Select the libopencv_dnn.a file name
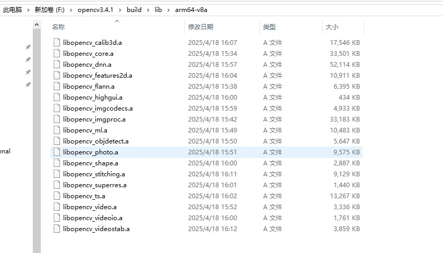 87,65
